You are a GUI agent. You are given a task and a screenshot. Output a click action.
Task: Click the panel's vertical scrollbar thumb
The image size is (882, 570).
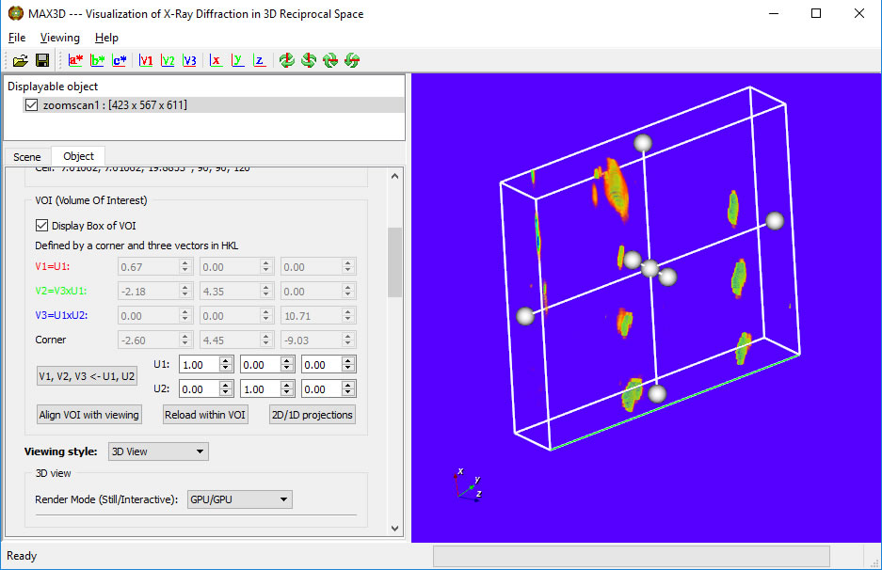[394, 262]
